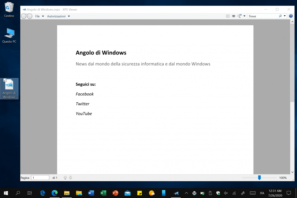Launch PowerPoint from the taskbar
Viewport: 297px width, 198px height.
coord(115,193)
